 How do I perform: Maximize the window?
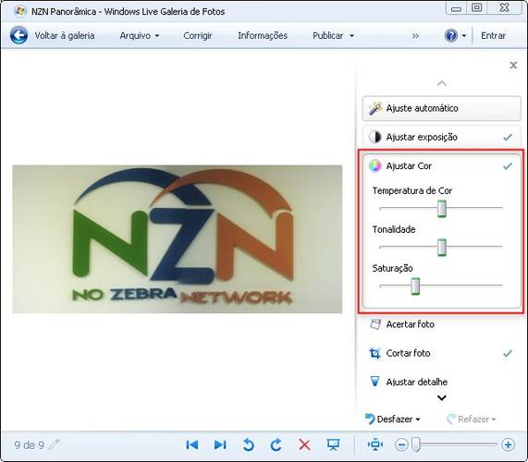coord(476,7)
